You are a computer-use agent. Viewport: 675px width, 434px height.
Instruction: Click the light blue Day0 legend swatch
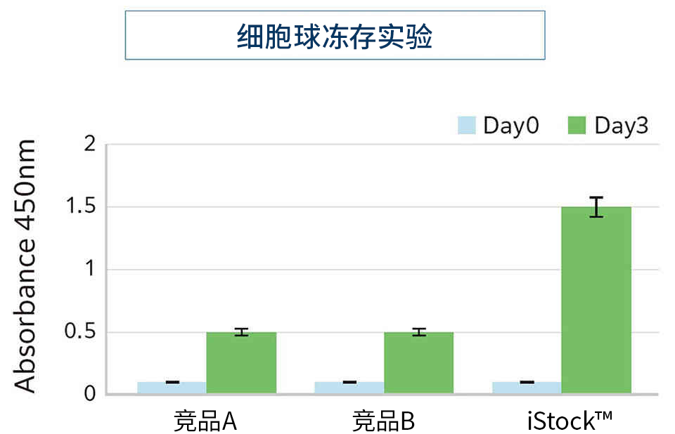pos(467,126)
